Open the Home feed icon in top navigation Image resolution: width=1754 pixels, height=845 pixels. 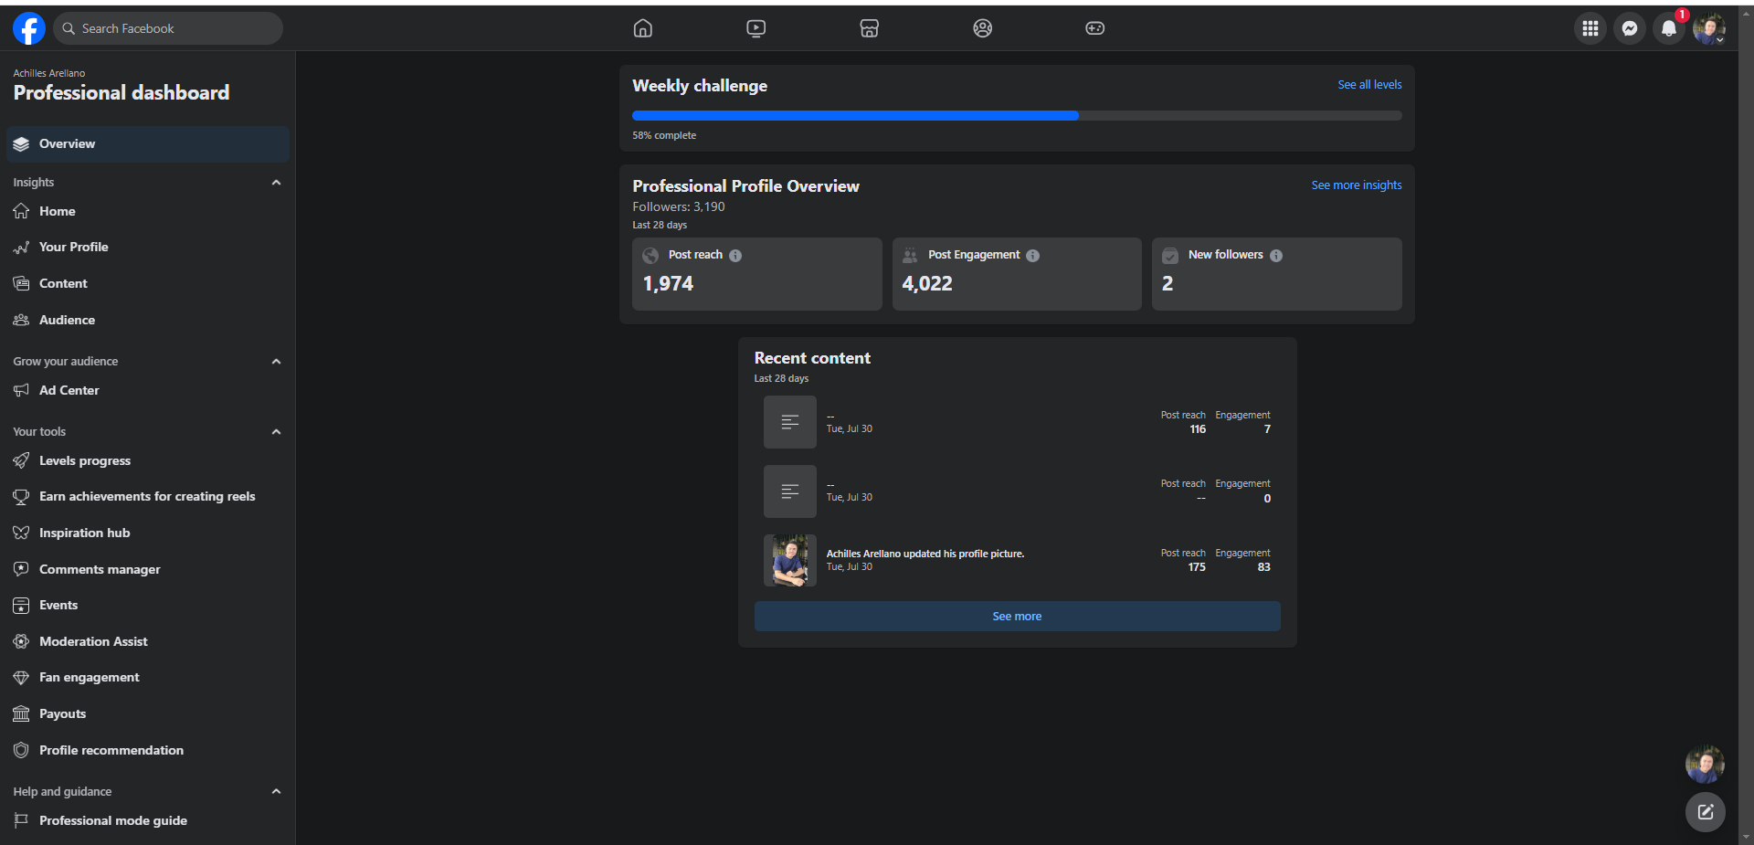pos(643,28)
